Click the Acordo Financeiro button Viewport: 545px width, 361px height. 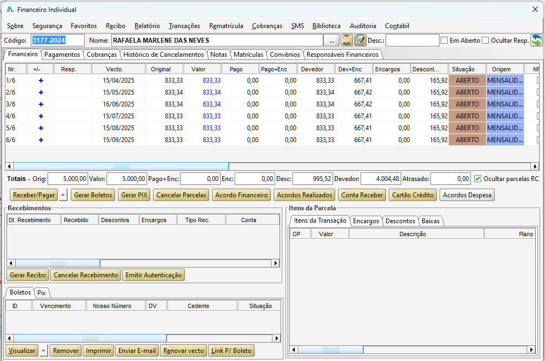(241, 195)
